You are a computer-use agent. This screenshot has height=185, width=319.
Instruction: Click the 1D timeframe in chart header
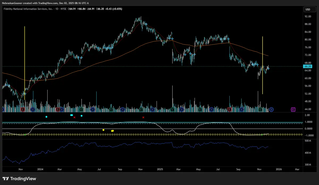click(56, 9)
